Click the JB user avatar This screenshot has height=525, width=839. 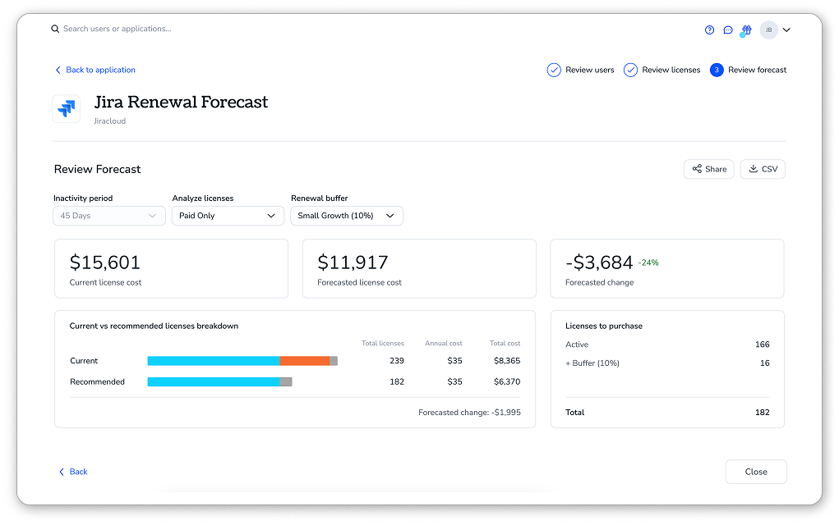pyautogui.click(x=768, y=30)
